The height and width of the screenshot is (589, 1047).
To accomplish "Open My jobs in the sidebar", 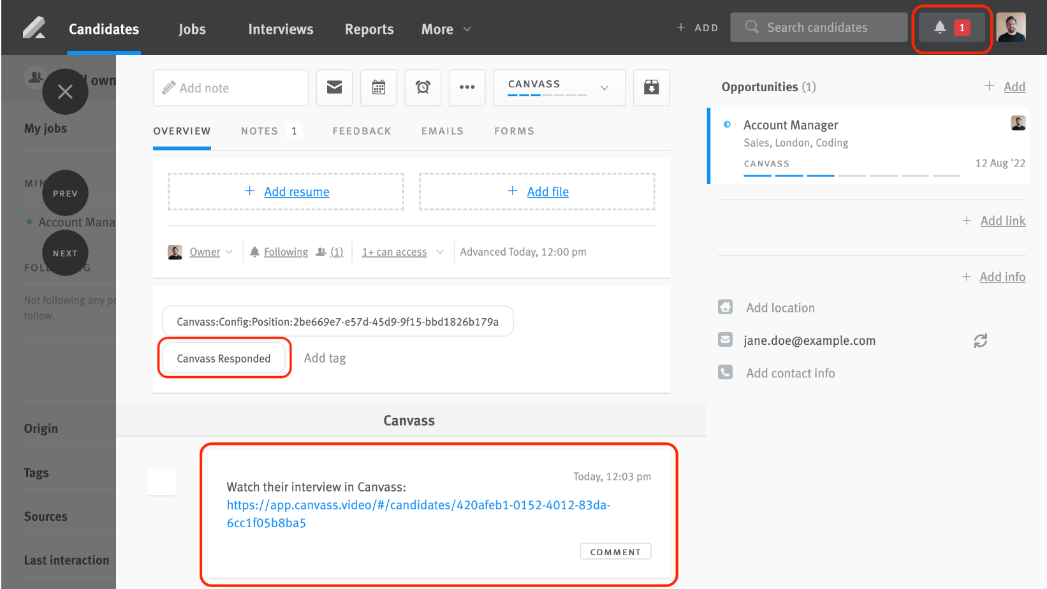I will (45, 128).
